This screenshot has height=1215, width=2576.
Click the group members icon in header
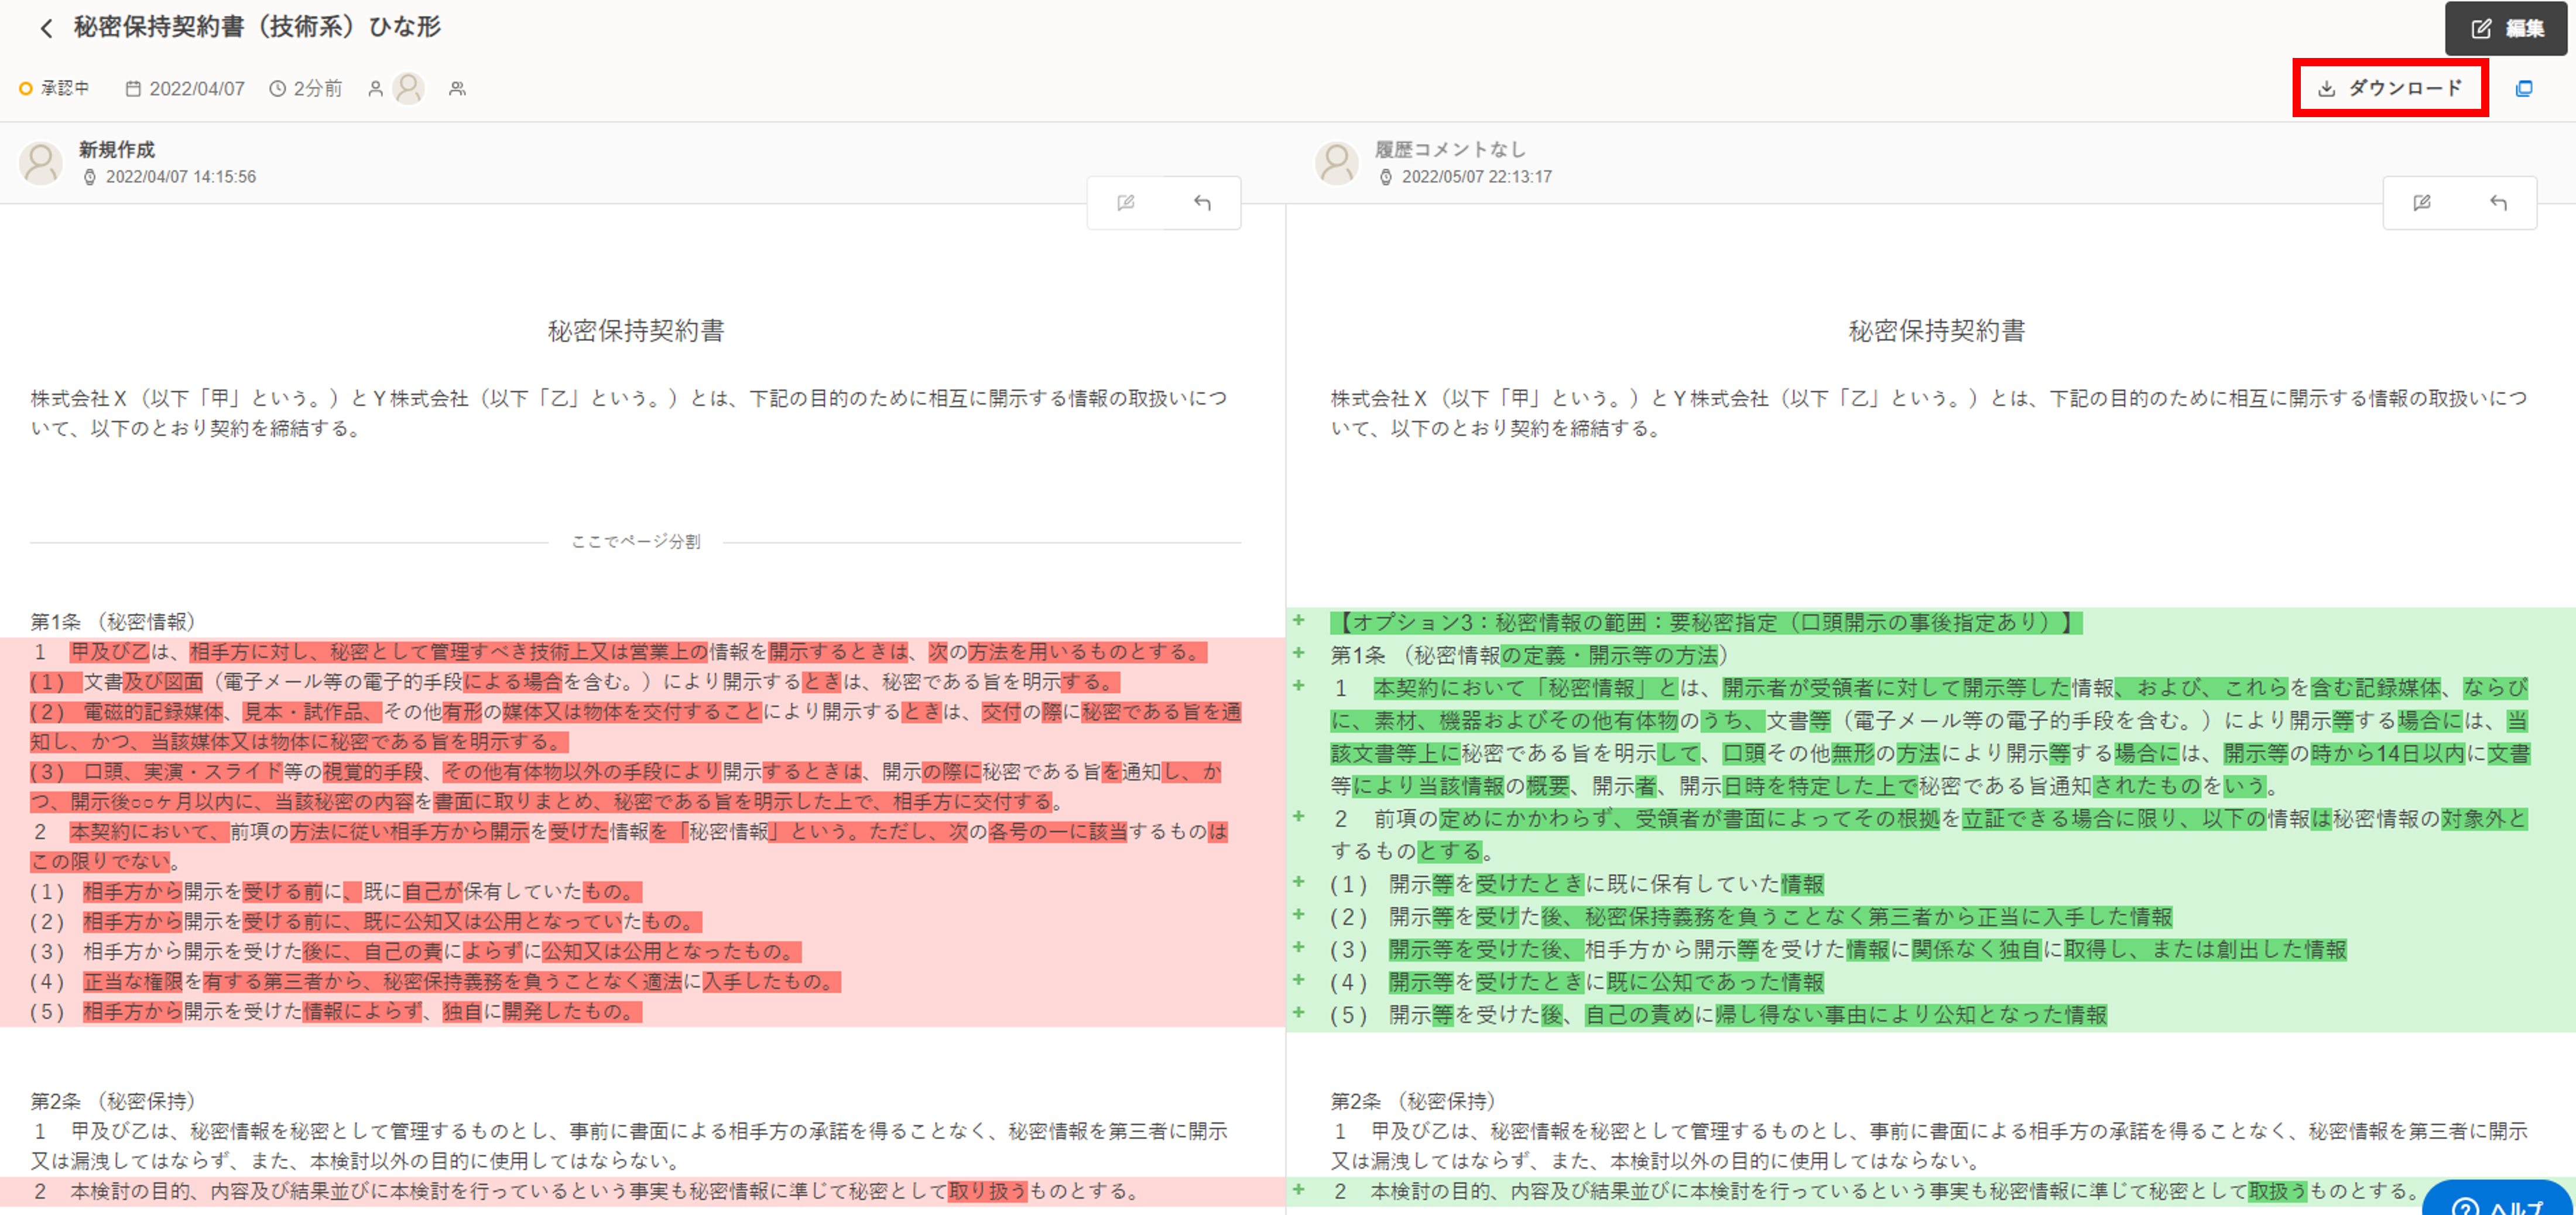click(457, 89)
